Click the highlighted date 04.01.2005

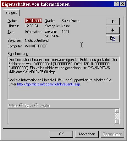[x=33, y=21]
